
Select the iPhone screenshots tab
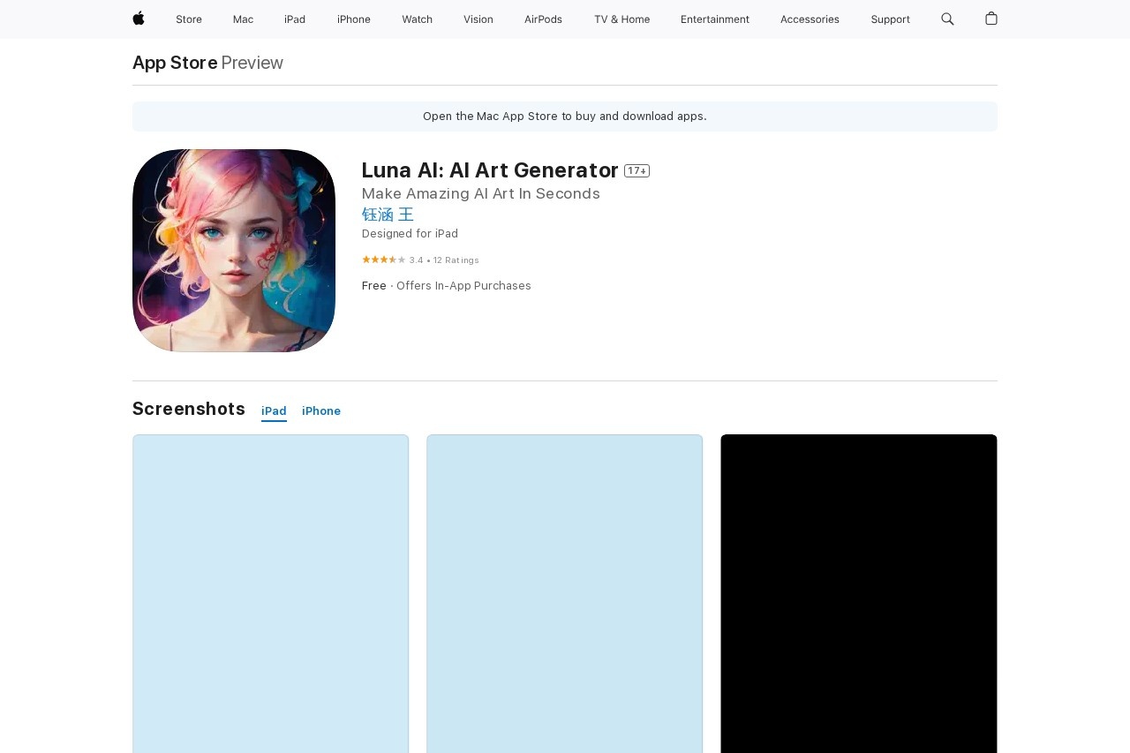tap(321, 411)
